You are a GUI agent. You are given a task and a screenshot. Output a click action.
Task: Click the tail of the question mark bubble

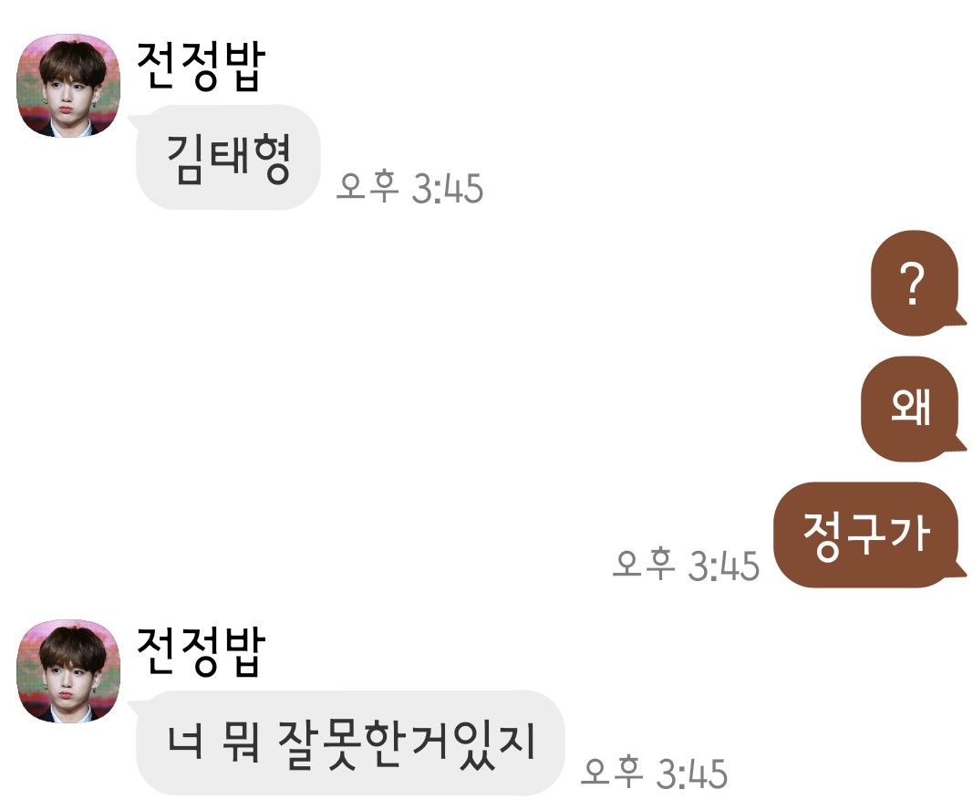coord(960,318)
